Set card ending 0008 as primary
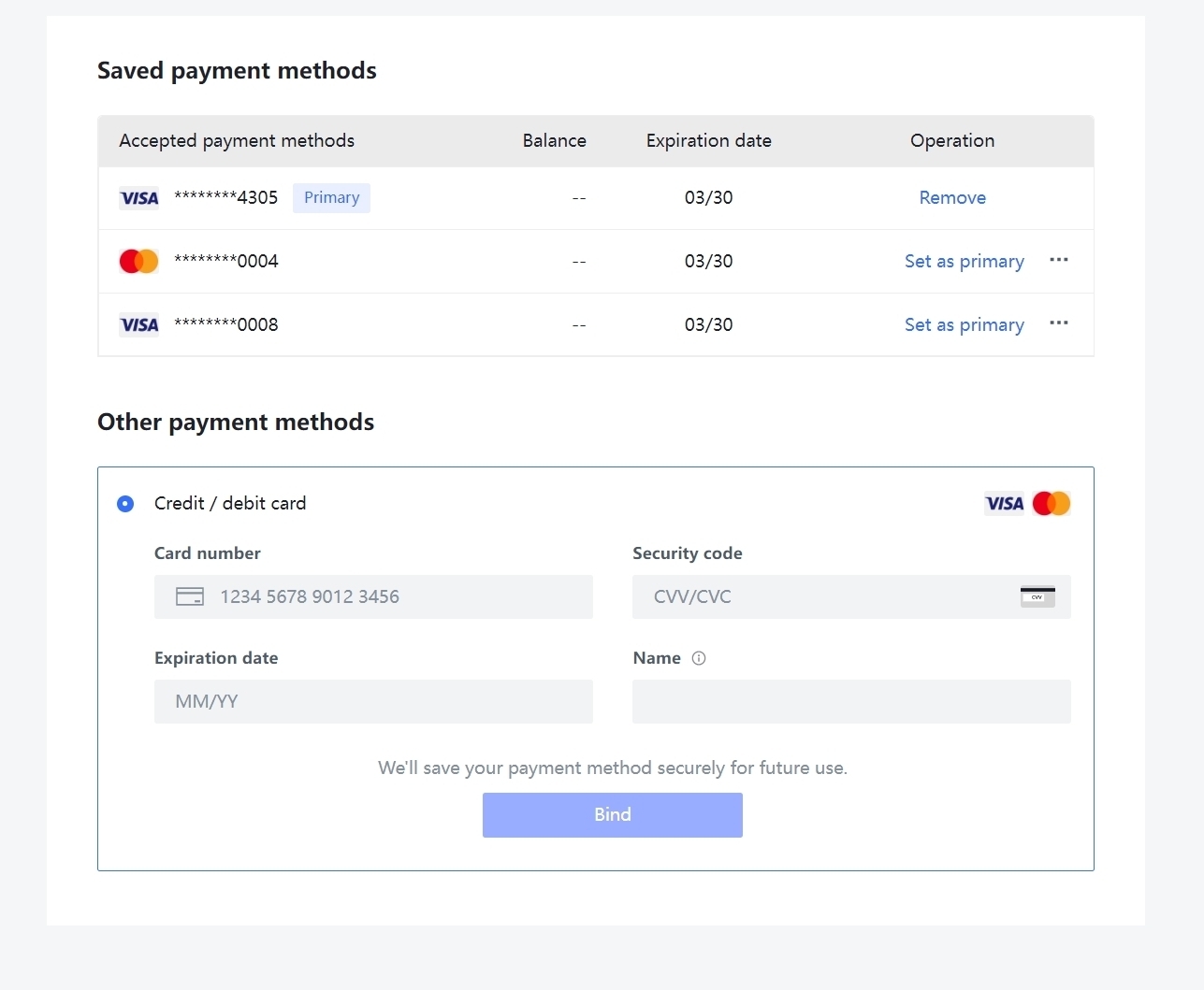The width and height of the screenshot is (1204, 990). coord(964,324)
